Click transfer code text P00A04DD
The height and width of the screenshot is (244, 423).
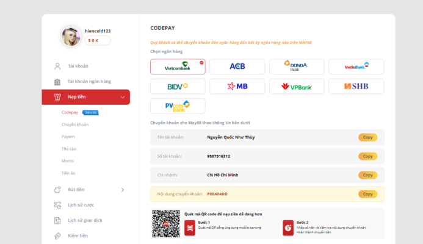point(217,194)
